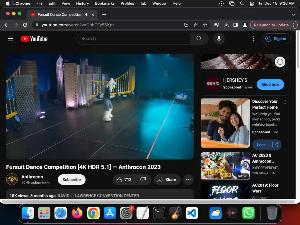
Task: Open a new tab
Action: pos(104,15)
